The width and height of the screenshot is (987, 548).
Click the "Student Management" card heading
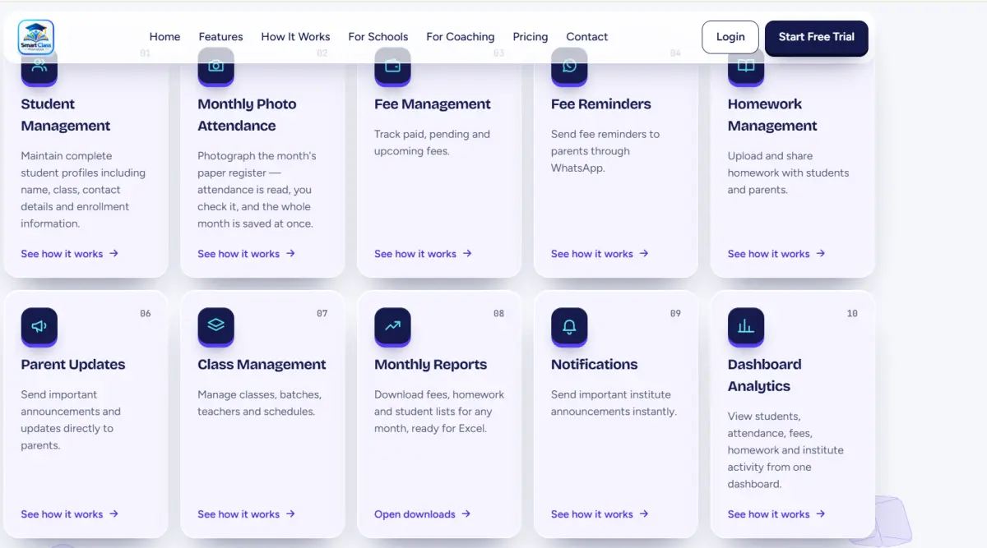[66, 115]
